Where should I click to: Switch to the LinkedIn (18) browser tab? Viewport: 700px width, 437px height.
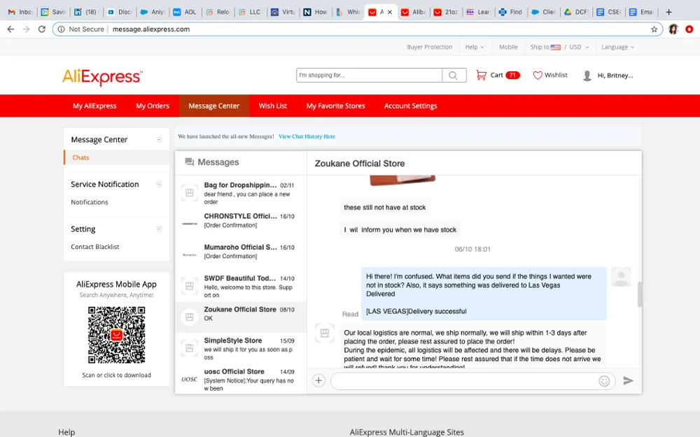point(86,12)
